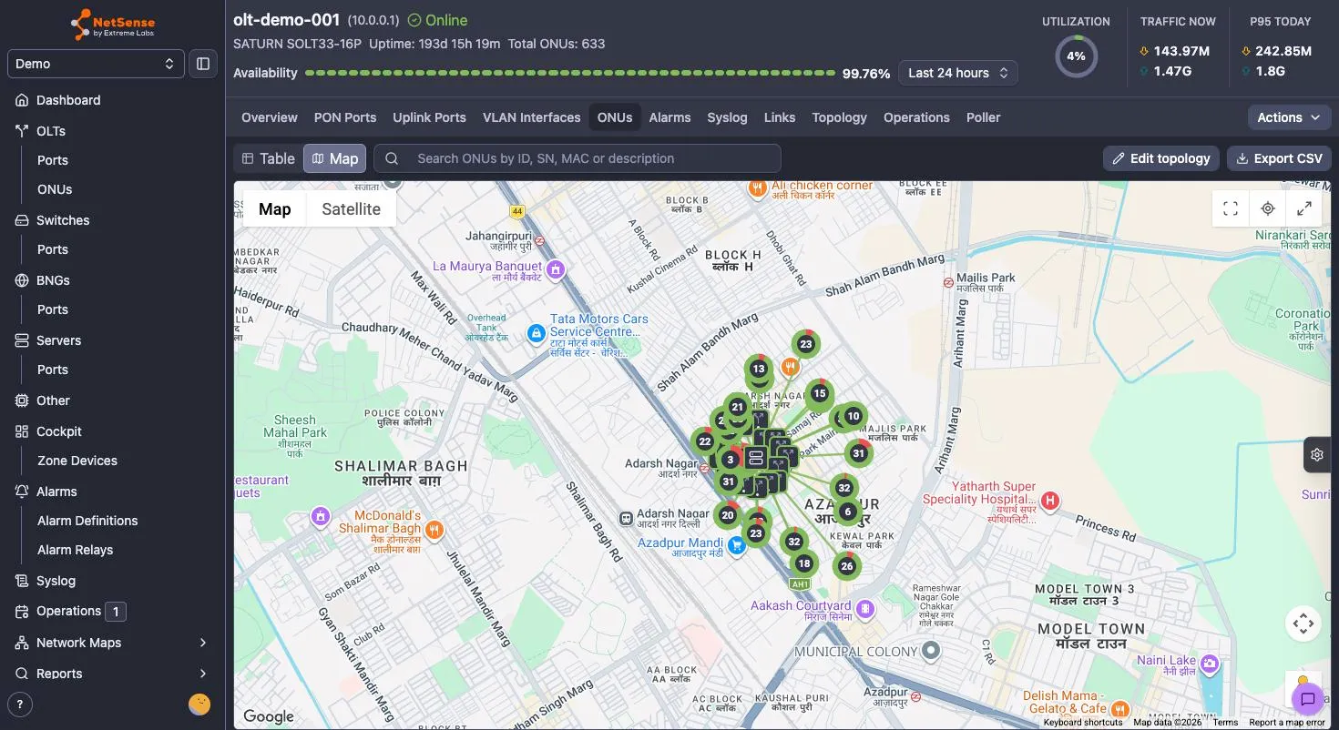Open the Poller tab
The width and height of the screenshot is (1339, 730).
tap(983, 117)
